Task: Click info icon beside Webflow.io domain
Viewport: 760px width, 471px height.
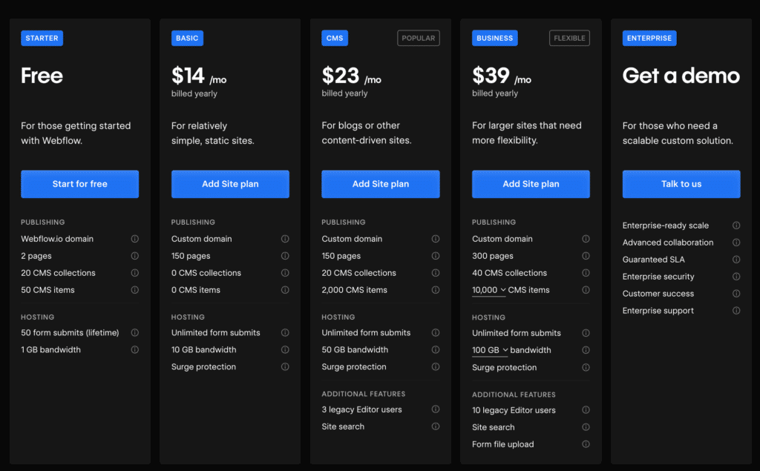Action: pyautogui.click(x=135, y=239)
